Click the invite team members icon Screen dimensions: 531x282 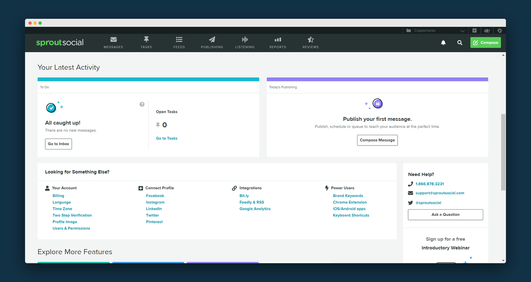(487, 31)
